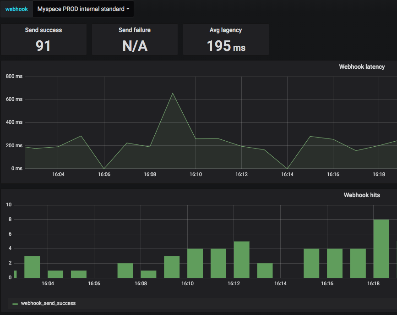This screenshot has height=315, width=397.
Task: Click the N/A send failure value
Action: pyautogui.click(x=135, y=46)
